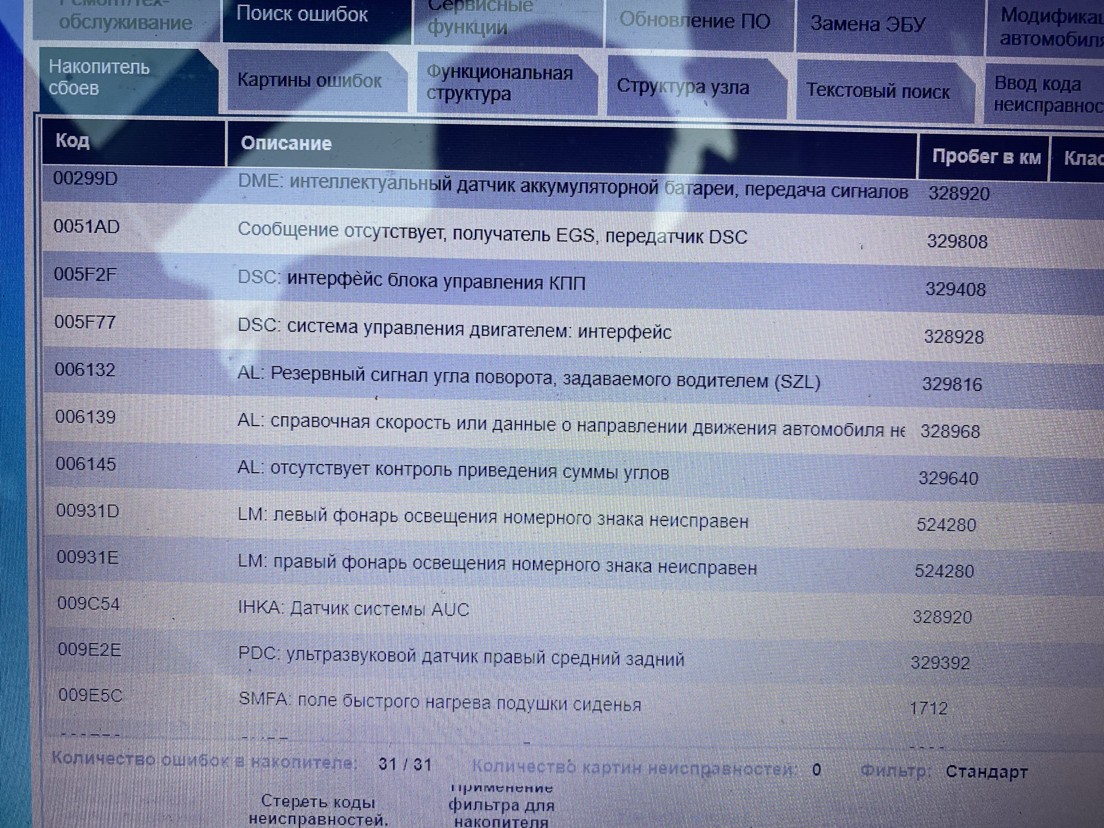Click description PDC: ультразвуковой датчик правый средний задний

click(x=461, y=657)
